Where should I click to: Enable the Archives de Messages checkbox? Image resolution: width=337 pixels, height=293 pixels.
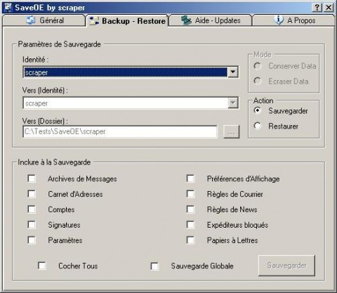coord(32,178)
